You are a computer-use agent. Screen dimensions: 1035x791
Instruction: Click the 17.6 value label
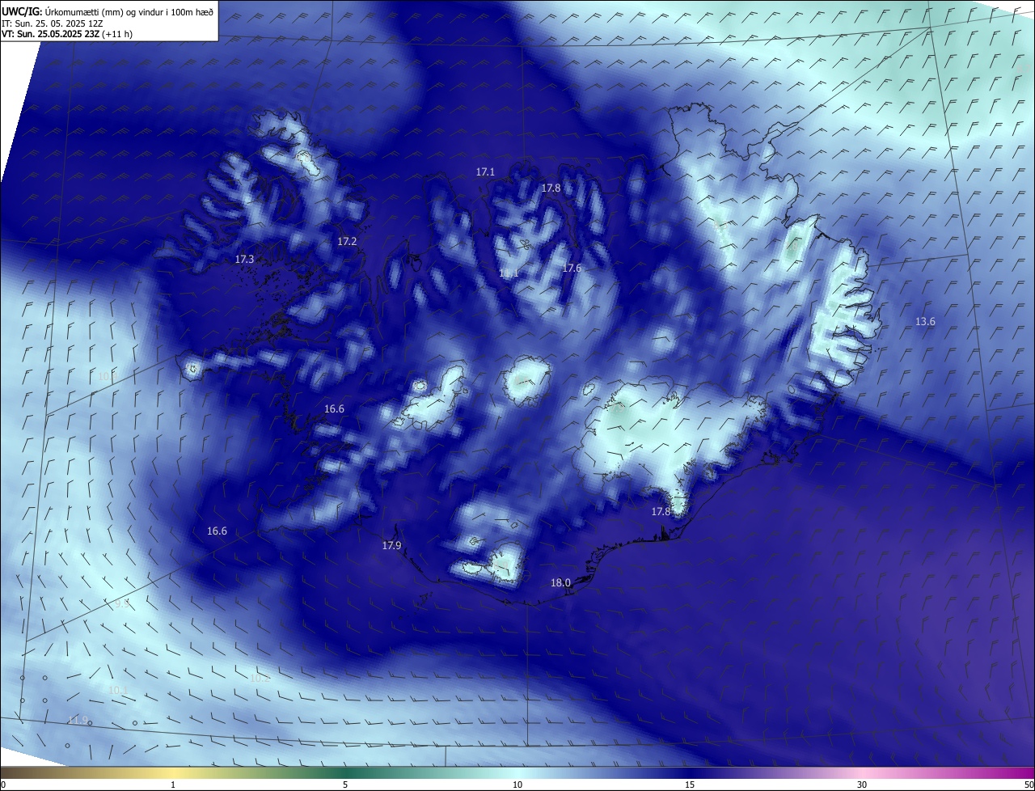[x=572, y=269]
